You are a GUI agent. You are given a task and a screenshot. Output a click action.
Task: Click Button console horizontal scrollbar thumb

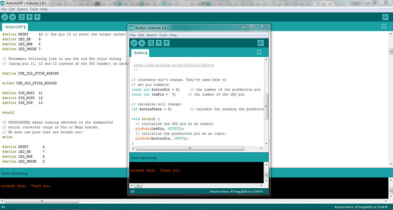(138, 186)
